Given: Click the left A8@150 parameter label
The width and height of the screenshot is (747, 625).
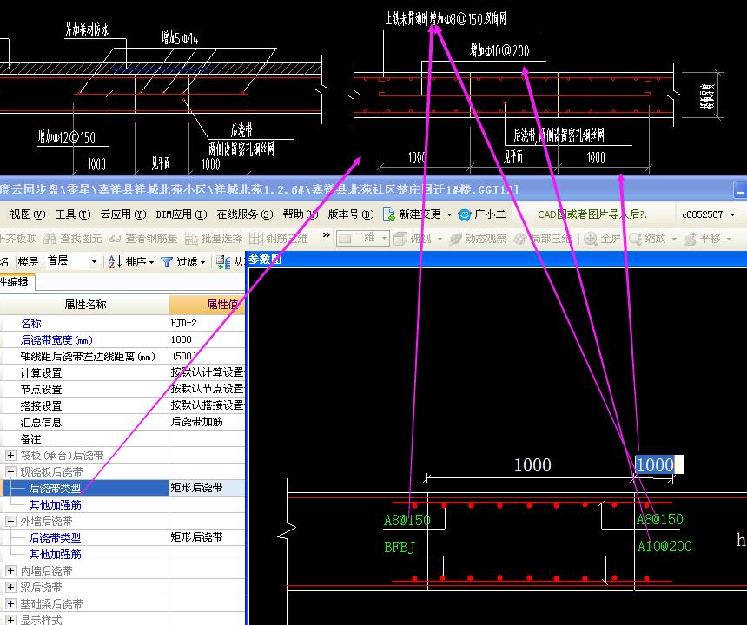Looking at the screenshot, I should 407,520.
